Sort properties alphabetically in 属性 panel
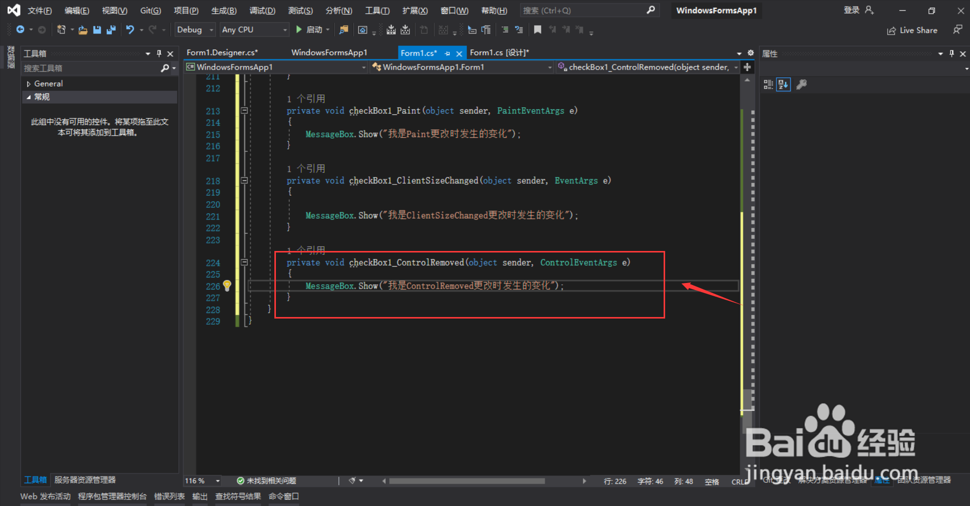 tap(783, 84)
